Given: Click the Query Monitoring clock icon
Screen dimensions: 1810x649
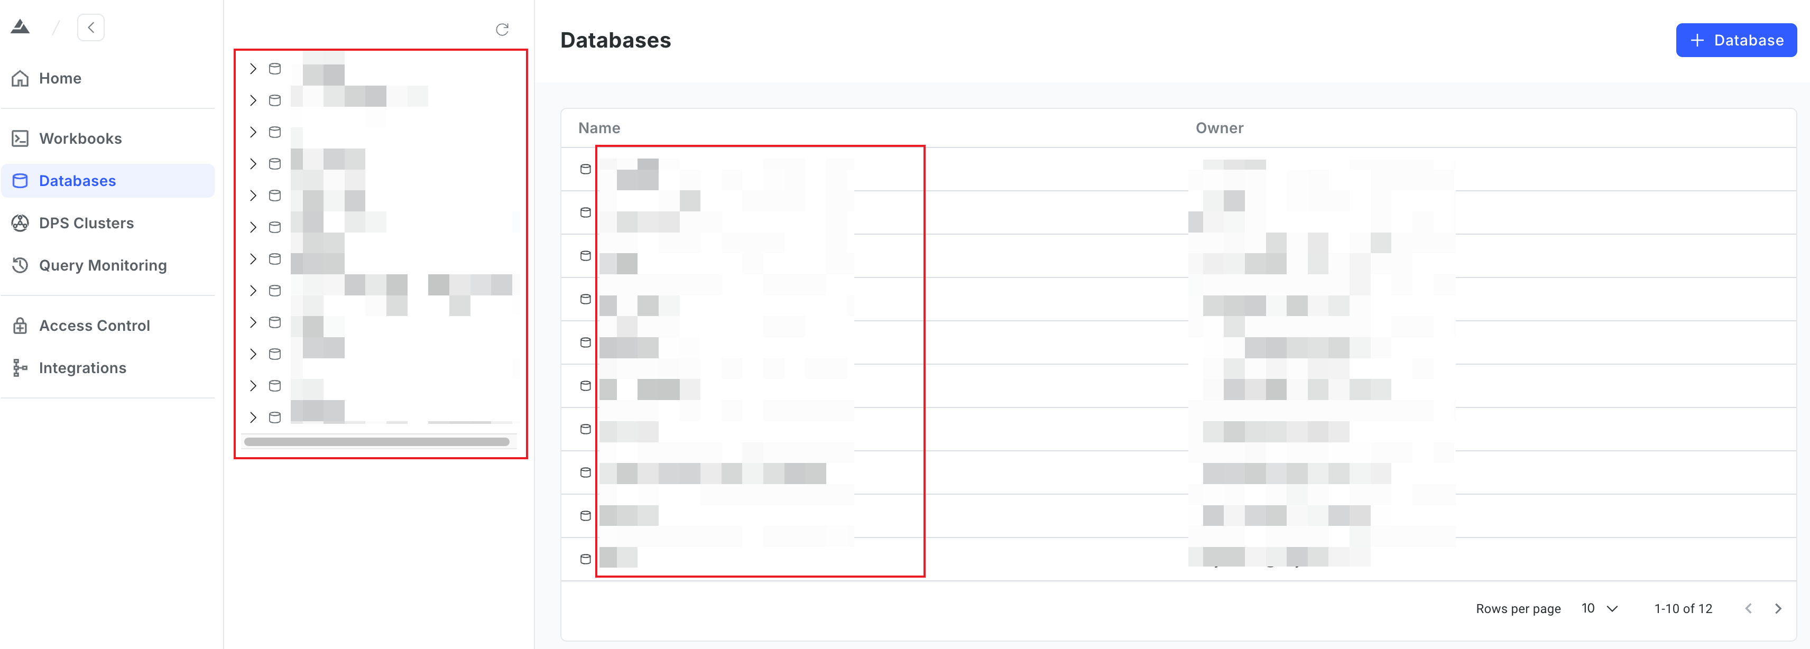Looking at the screenshot, I should (21, 265).
